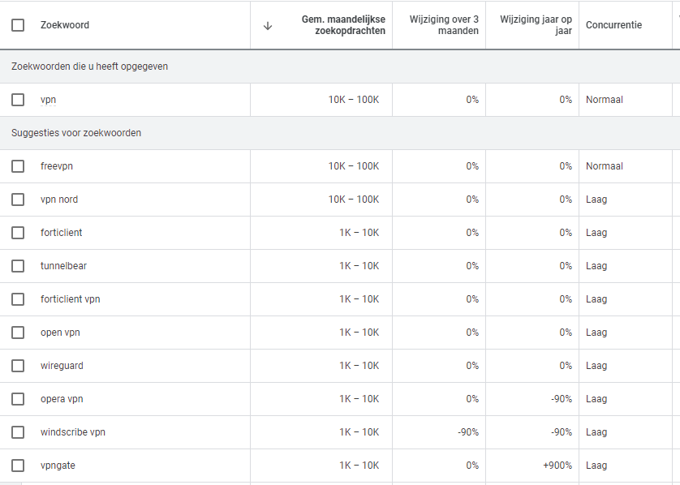
Task: Click the Suggesties voor zoekwoorden section row
Action: 76,133
